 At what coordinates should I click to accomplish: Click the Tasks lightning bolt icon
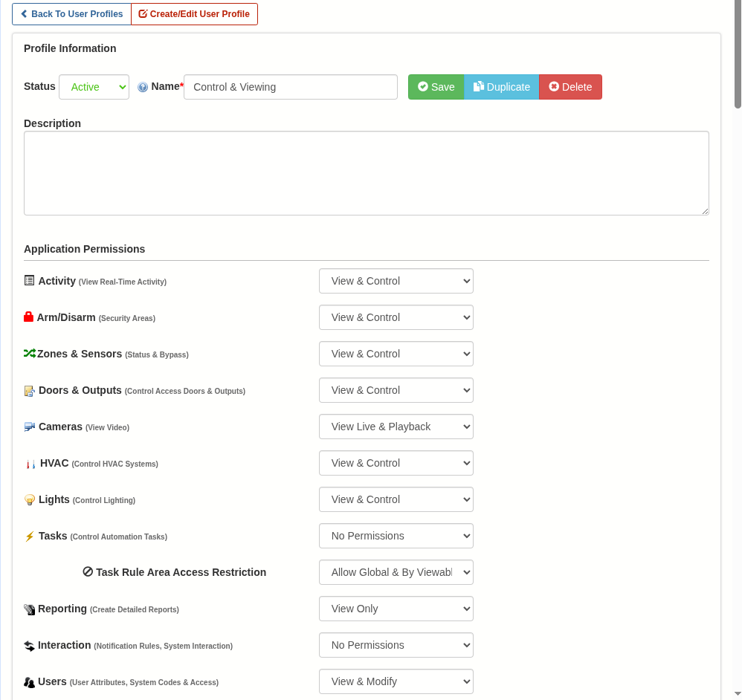pos(30,537)
